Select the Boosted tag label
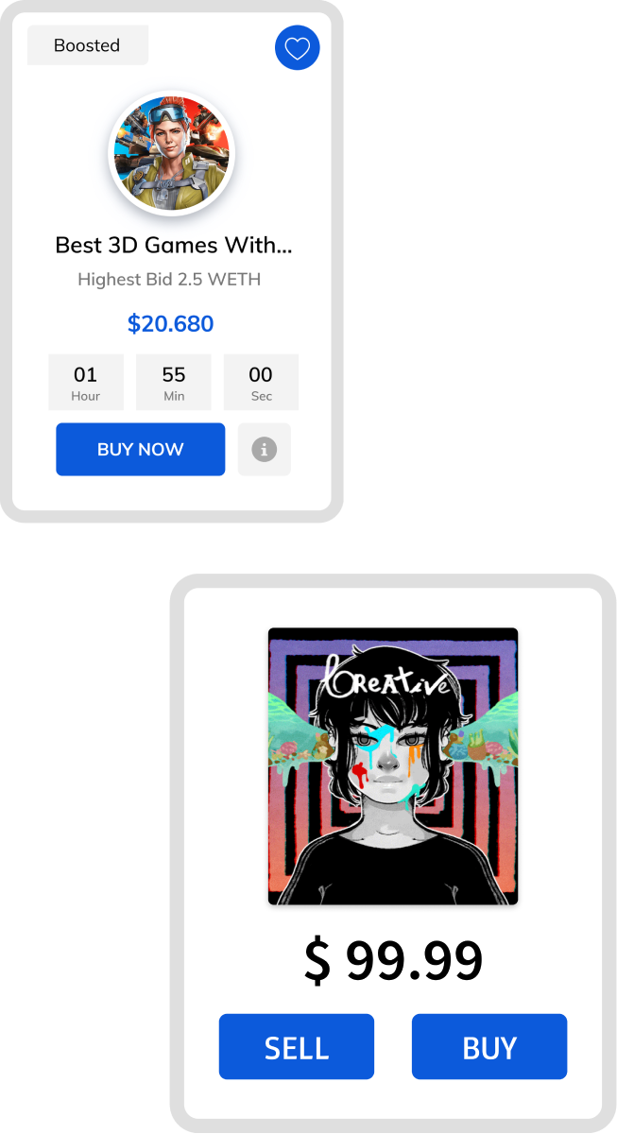617x1134 pixels. tap(88, 45)
